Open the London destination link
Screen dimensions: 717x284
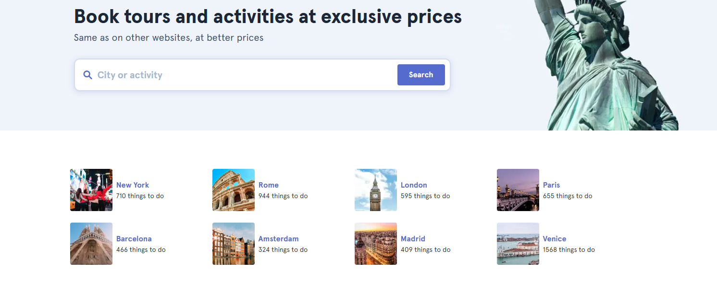coord(414,185)
